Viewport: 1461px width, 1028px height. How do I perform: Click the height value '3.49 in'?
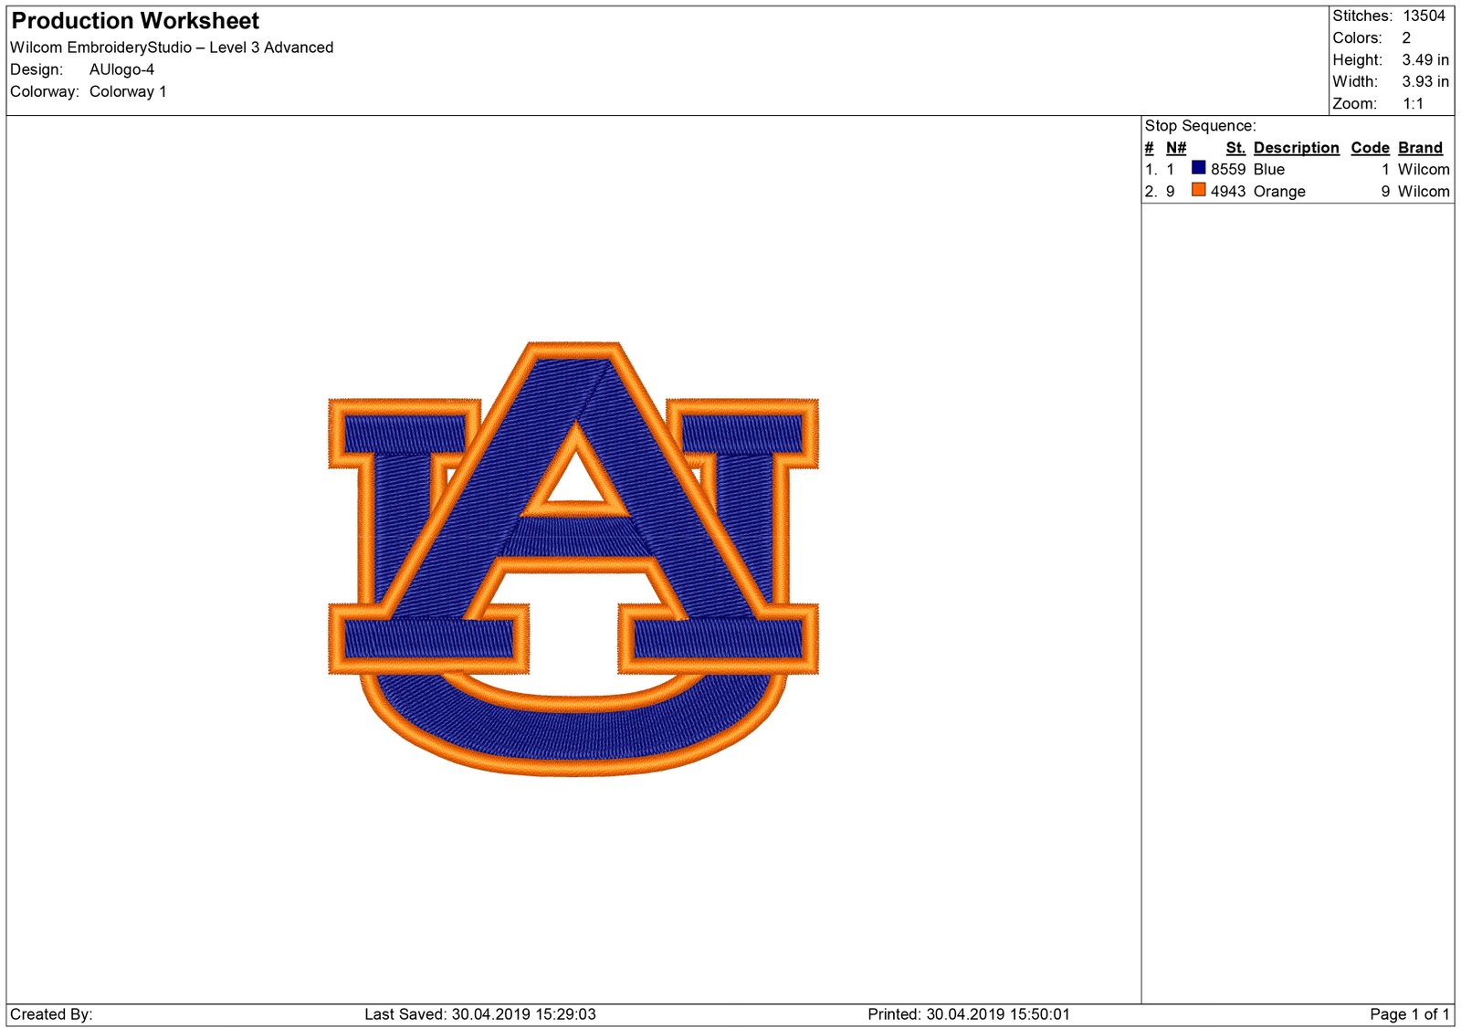pyautogui.click(x=1425, y=59)
